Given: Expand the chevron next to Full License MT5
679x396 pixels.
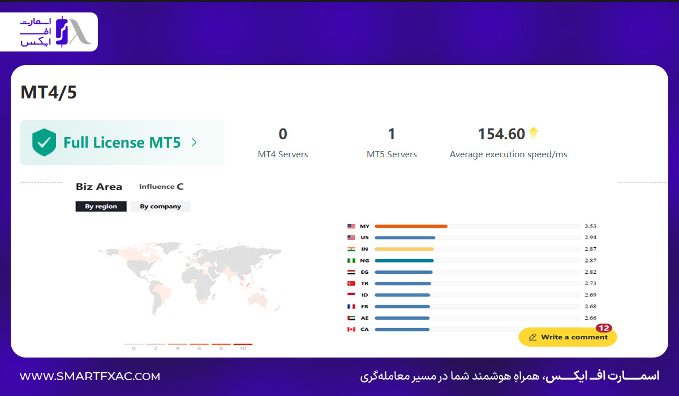Looking at the screenshot, I should pyautogui.click(x=194, y=143).
